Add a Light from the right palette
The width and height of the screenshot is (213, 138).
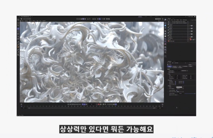tap(165, 52)
